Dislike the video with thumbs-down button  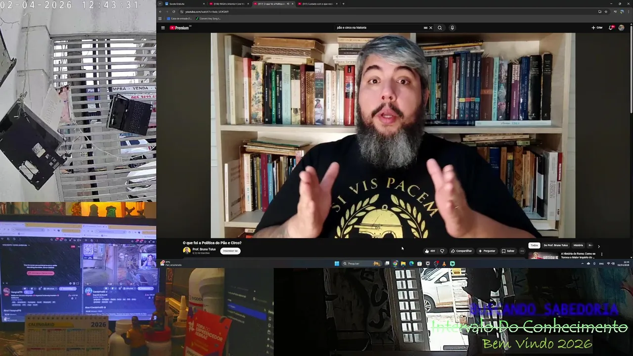click(442, 251)
